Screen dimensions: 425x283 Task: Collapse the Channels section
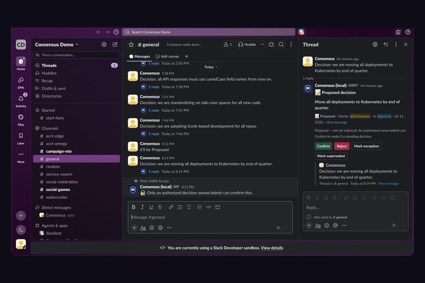(50, 129)
